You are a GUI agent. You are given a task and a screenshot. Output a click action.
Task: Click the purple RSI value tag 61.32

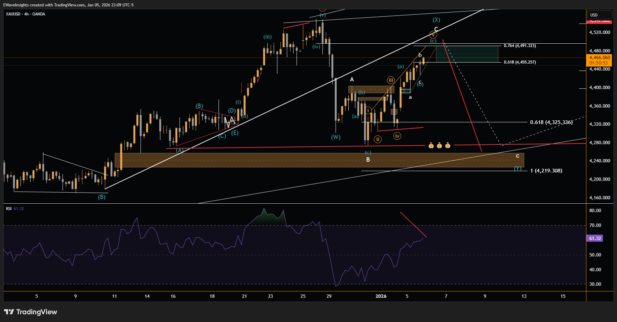pos(595,238)
